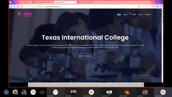
Task: Bookmark this page with the star icon
Action: [139, 6]
